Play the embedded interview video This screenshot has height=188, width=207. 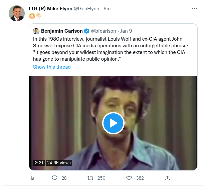pyautogui.click(x=113, y=123)
